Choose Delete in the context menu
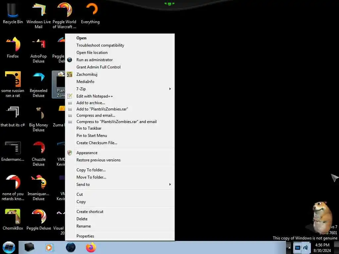 pyautogui.click(x=120, y=219)
